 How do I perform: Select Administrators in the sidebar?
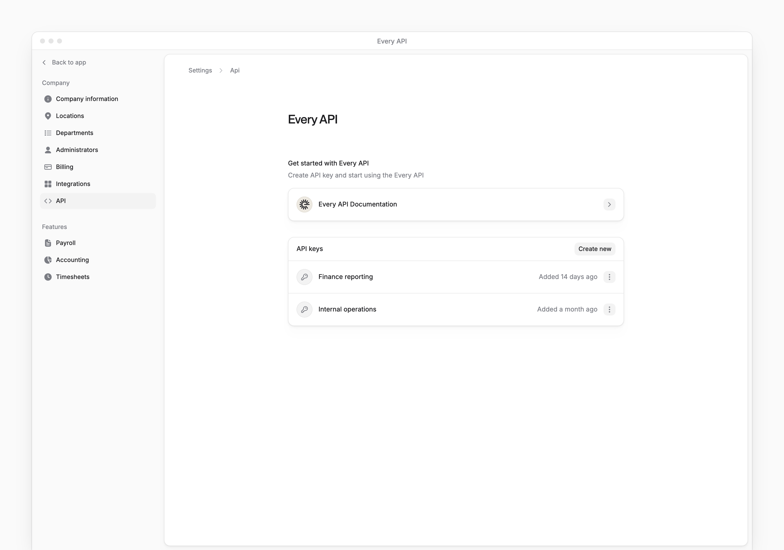(x=98, y=150)
